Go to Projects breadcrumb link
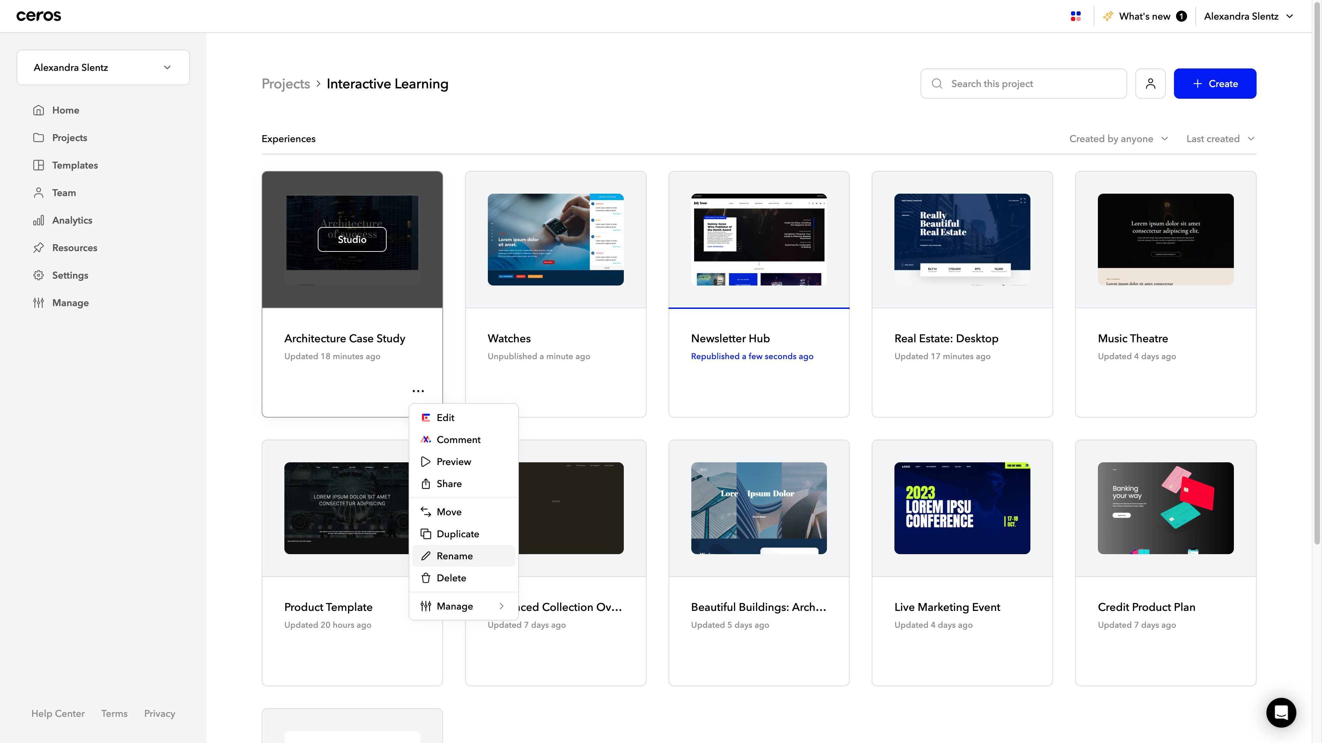 tap(286, 84)
